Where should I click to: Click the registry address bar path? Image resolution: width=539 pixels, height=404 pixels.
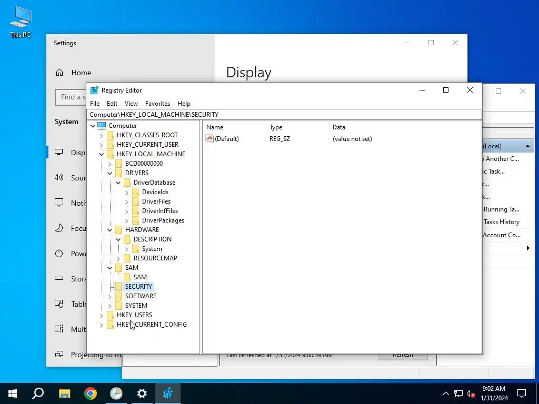pos(284,114)
